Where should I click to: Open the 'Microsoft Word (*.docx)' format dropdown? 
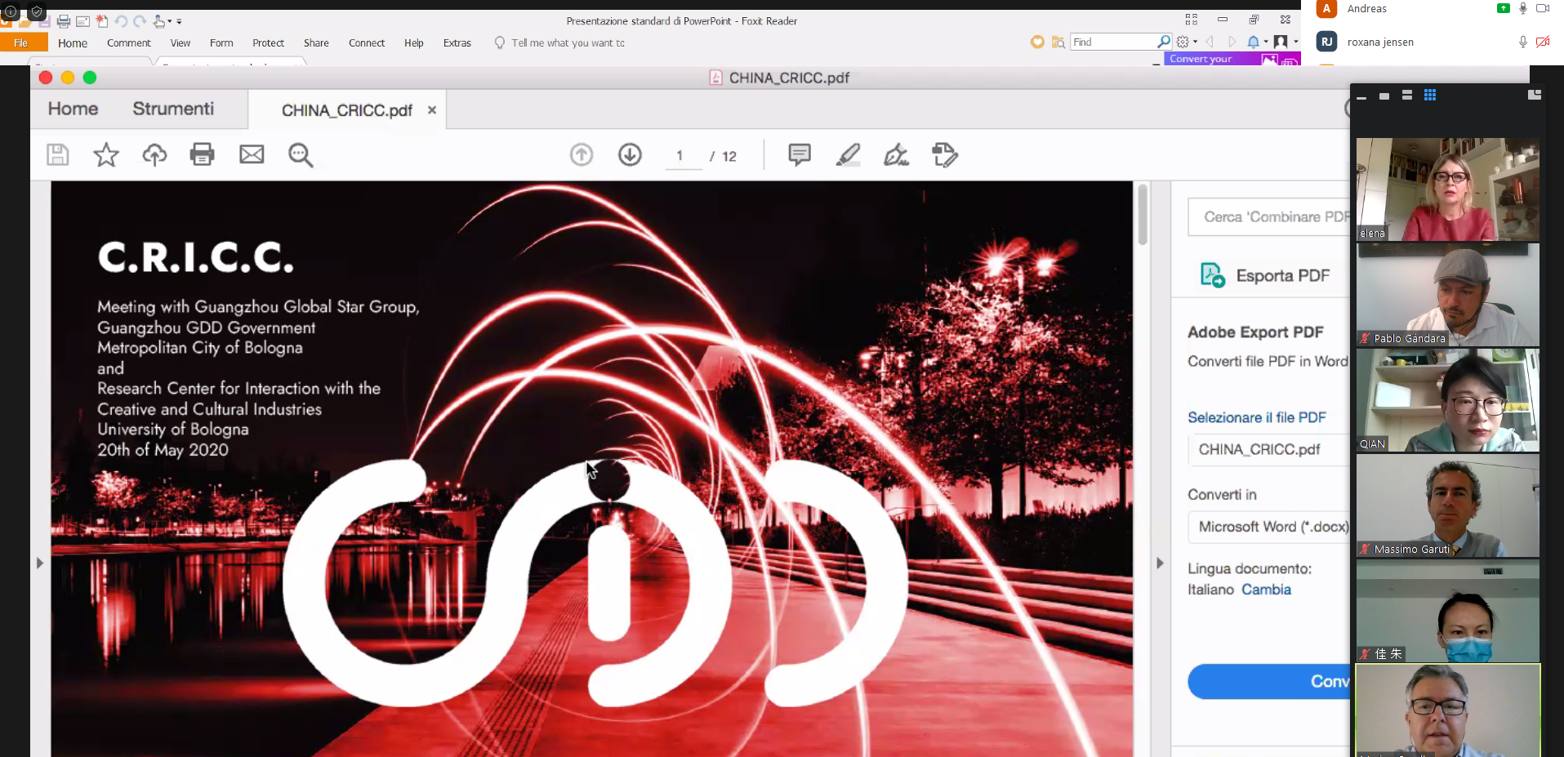[1270, 527]
